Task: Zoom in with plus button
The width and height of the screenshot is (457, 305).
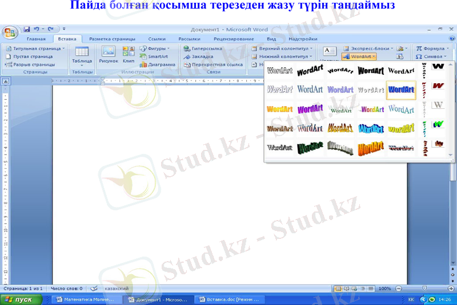Action: [x=451, y=288]
